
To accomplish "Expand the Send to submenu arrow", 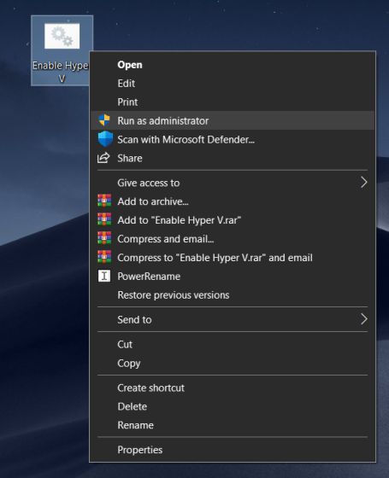I will tap(363, 319).
